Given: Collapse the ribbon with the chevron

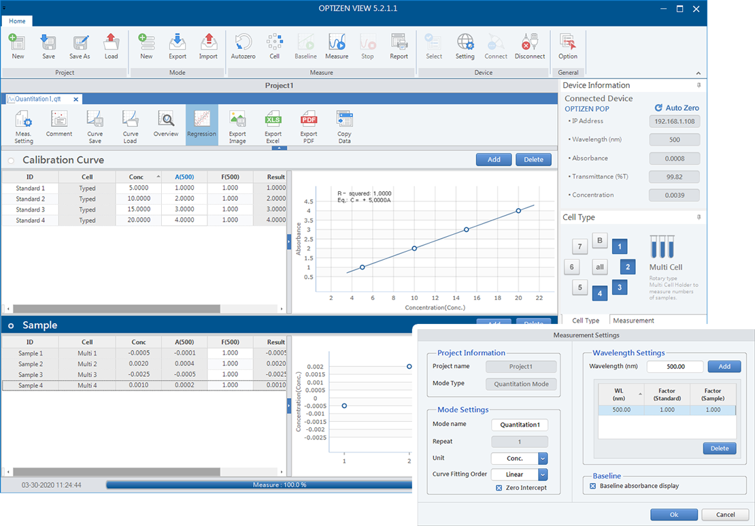Looking at the screenshot, I should click(698, 73).
